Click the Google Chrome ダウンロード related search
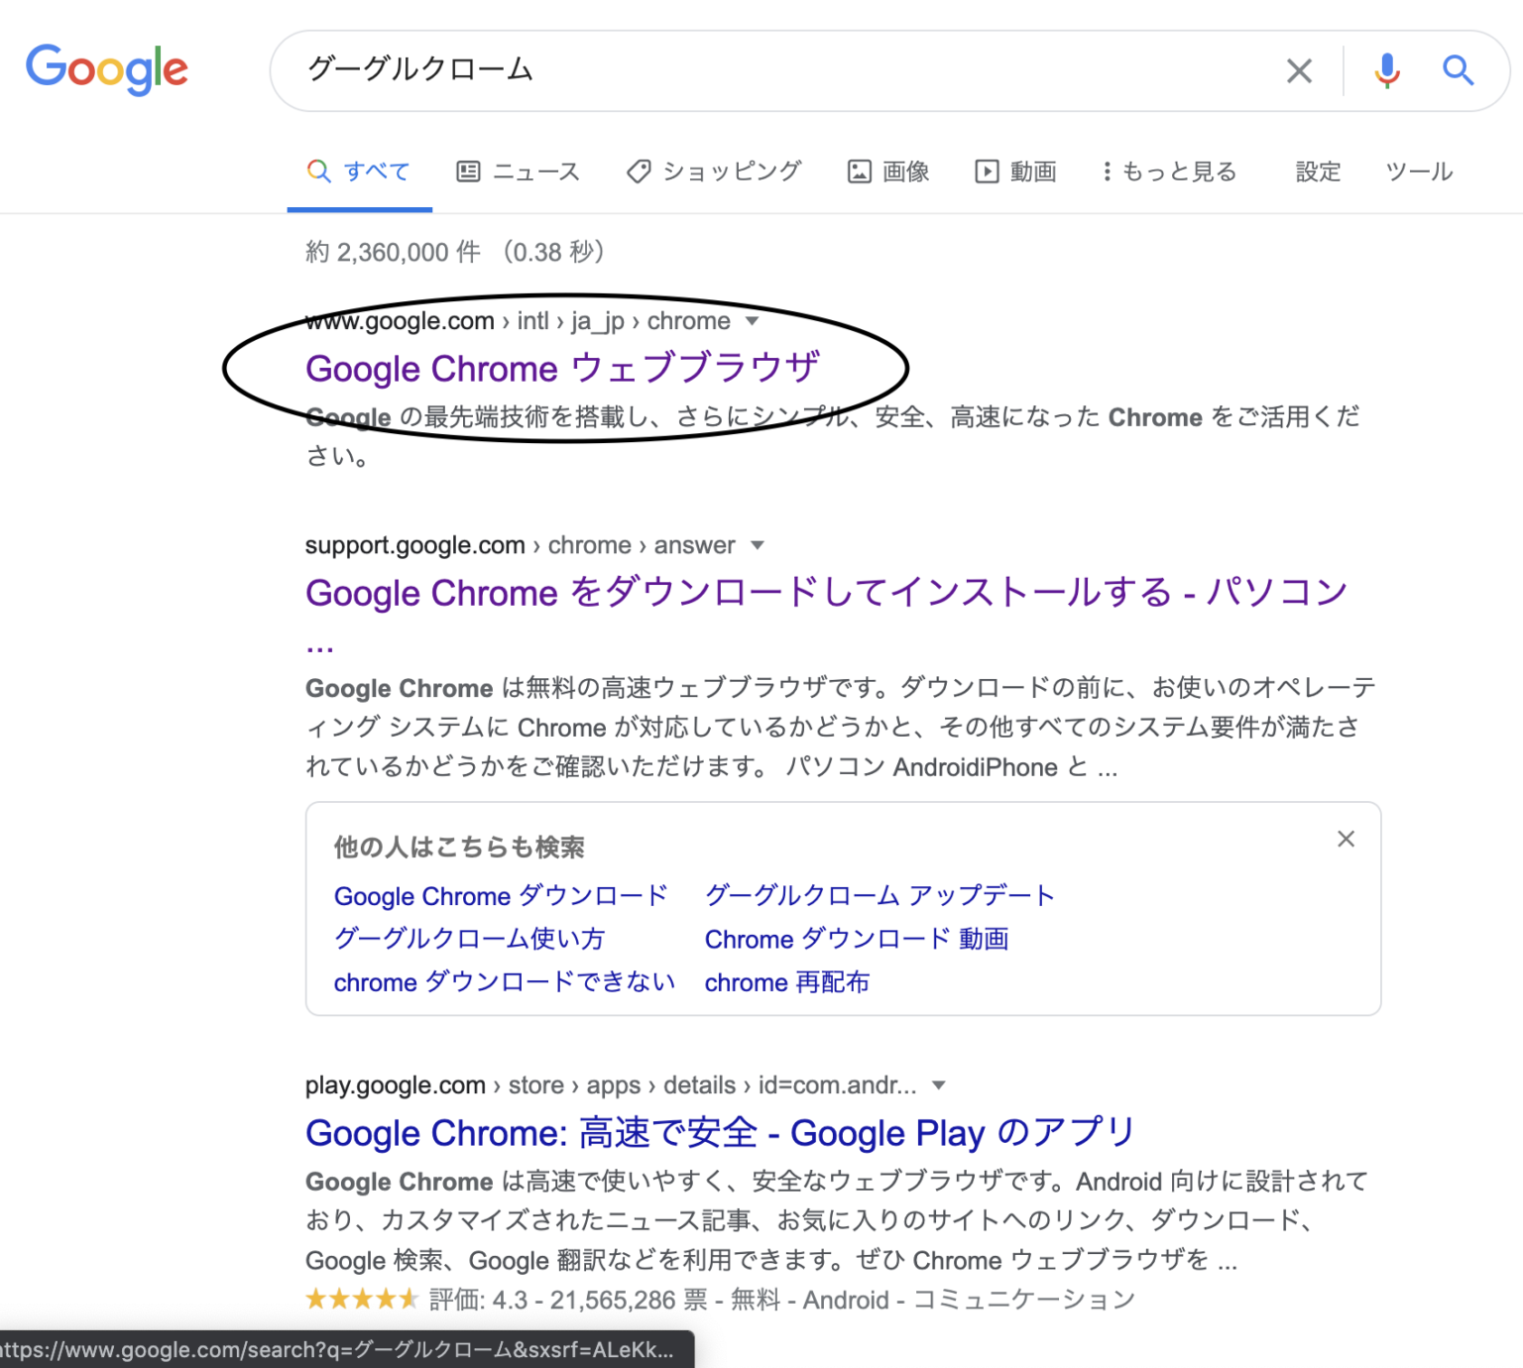Image resolution: width=1523 pixels, height=1368 pixels. point(500,895)
